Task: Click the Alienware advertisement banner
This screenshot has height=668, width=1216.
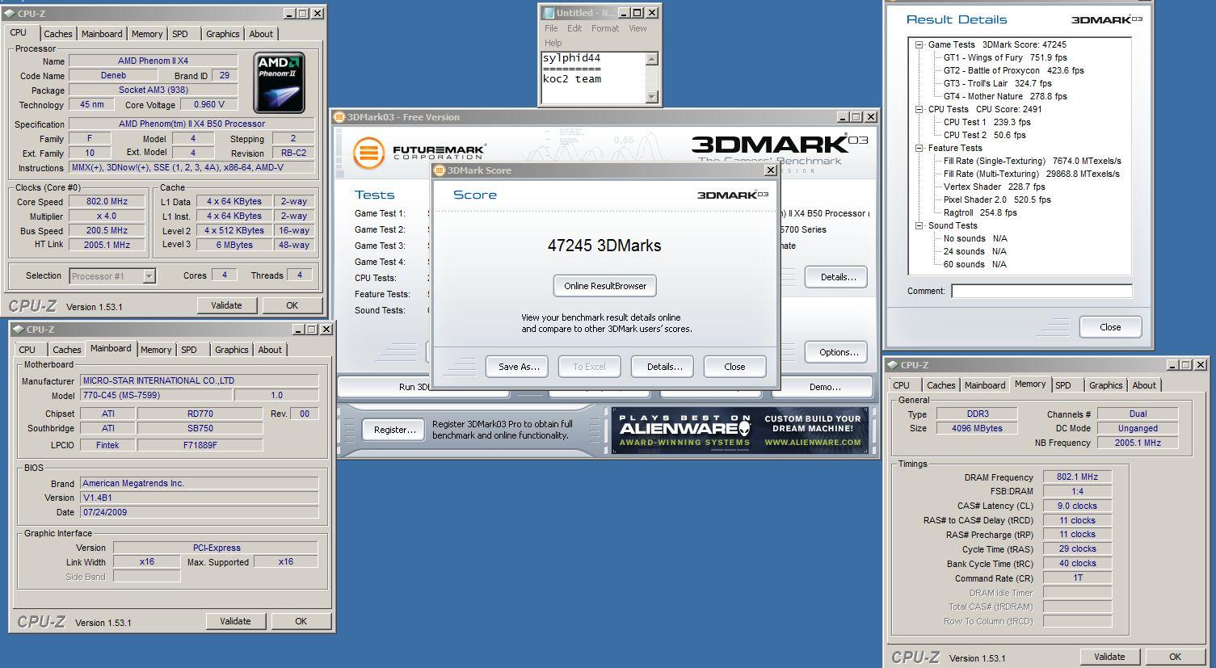Action: point(740,431)
